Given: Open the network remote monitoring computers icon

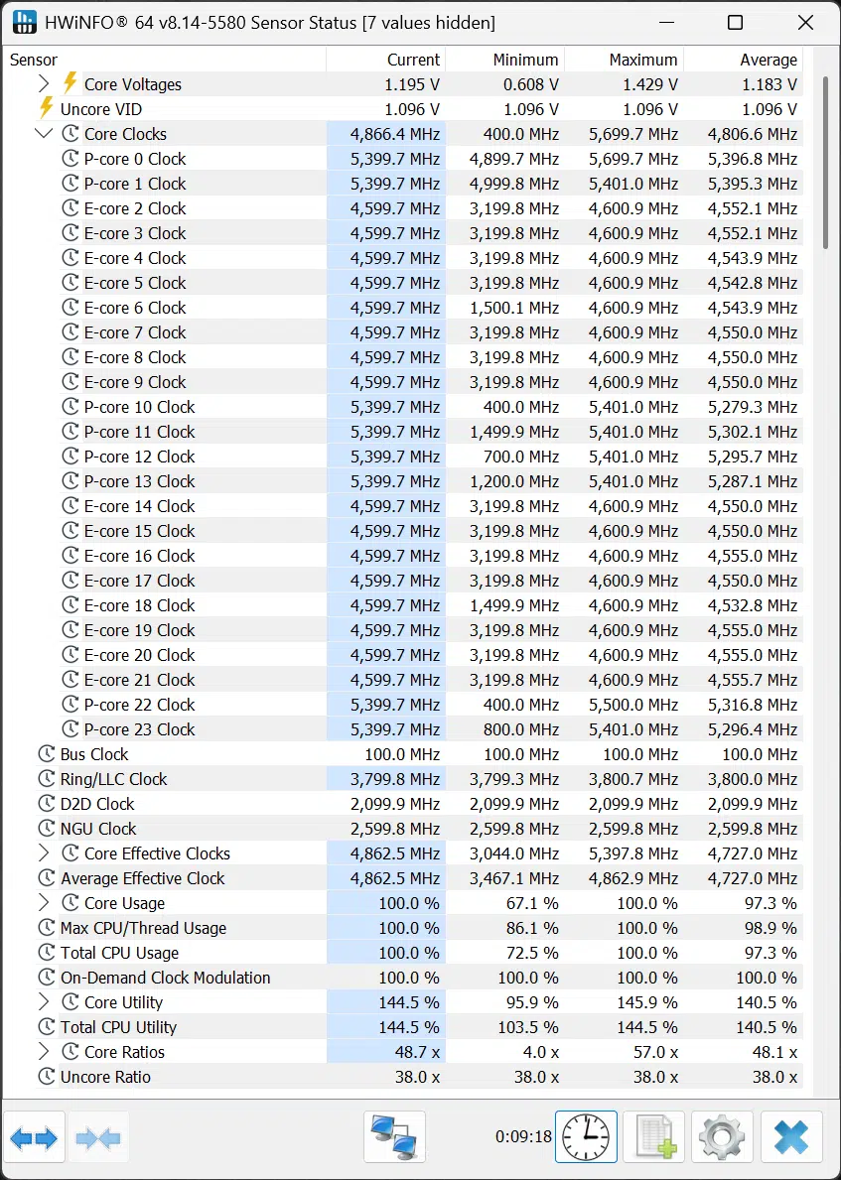Looking at the screenshot, I should tap(394, 1137).
